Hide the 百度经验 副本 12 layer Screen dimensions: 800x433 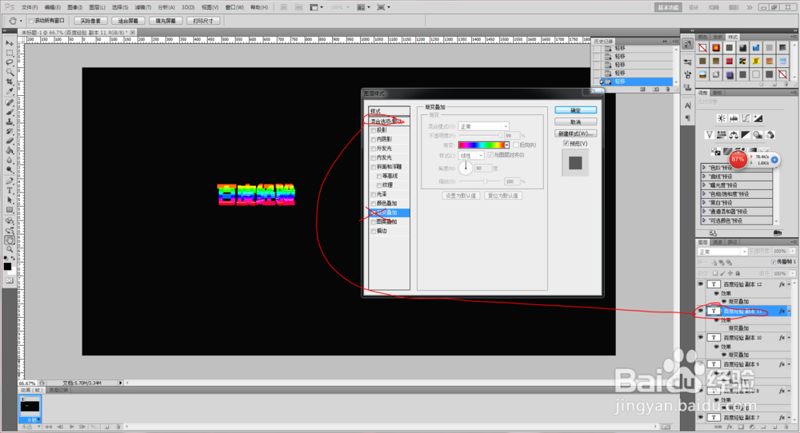point(701,284)
